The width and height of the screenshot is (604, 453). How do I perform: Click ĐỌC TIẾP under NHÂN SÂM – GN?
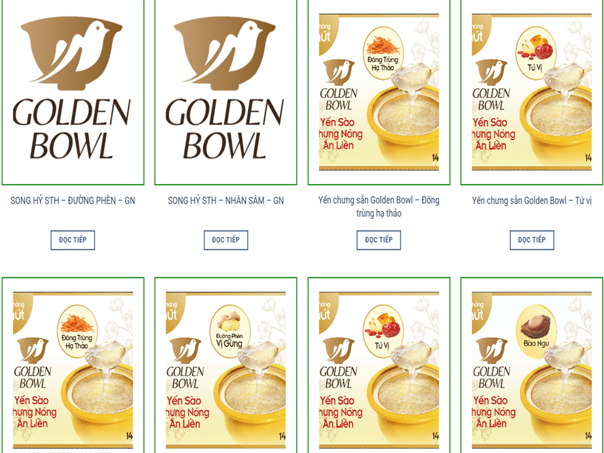pyautogui.click(x=226, y=240)
